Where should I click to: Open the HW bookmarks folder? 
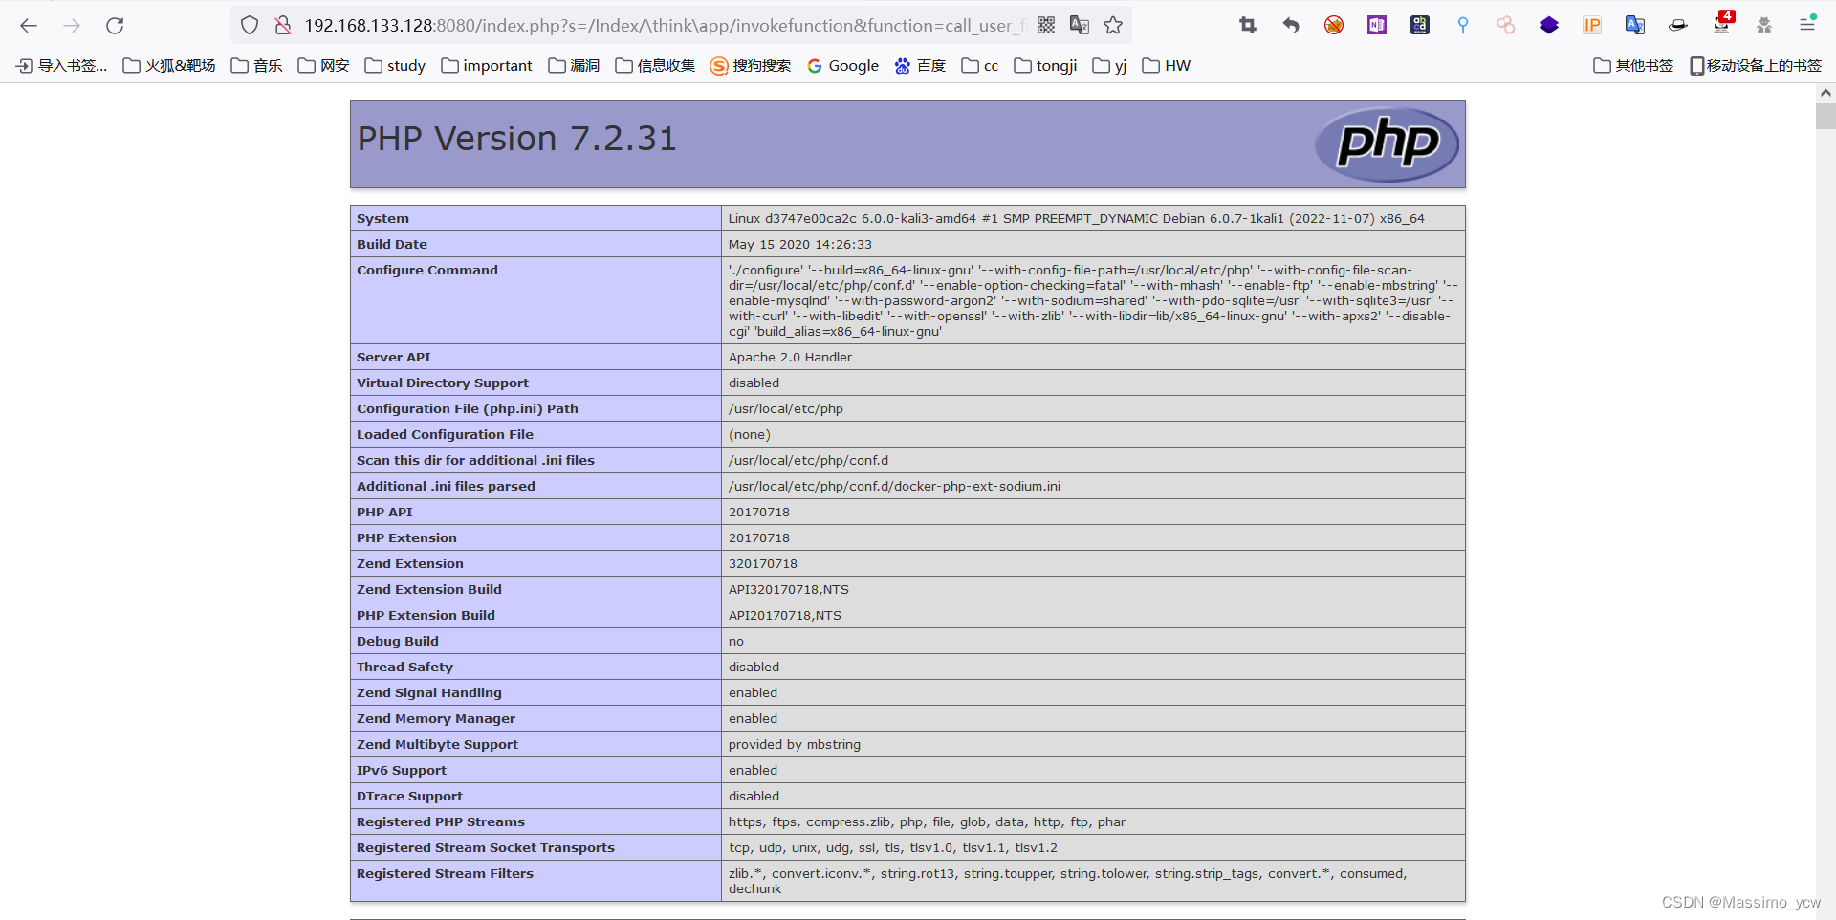[x=1167, y=66]
